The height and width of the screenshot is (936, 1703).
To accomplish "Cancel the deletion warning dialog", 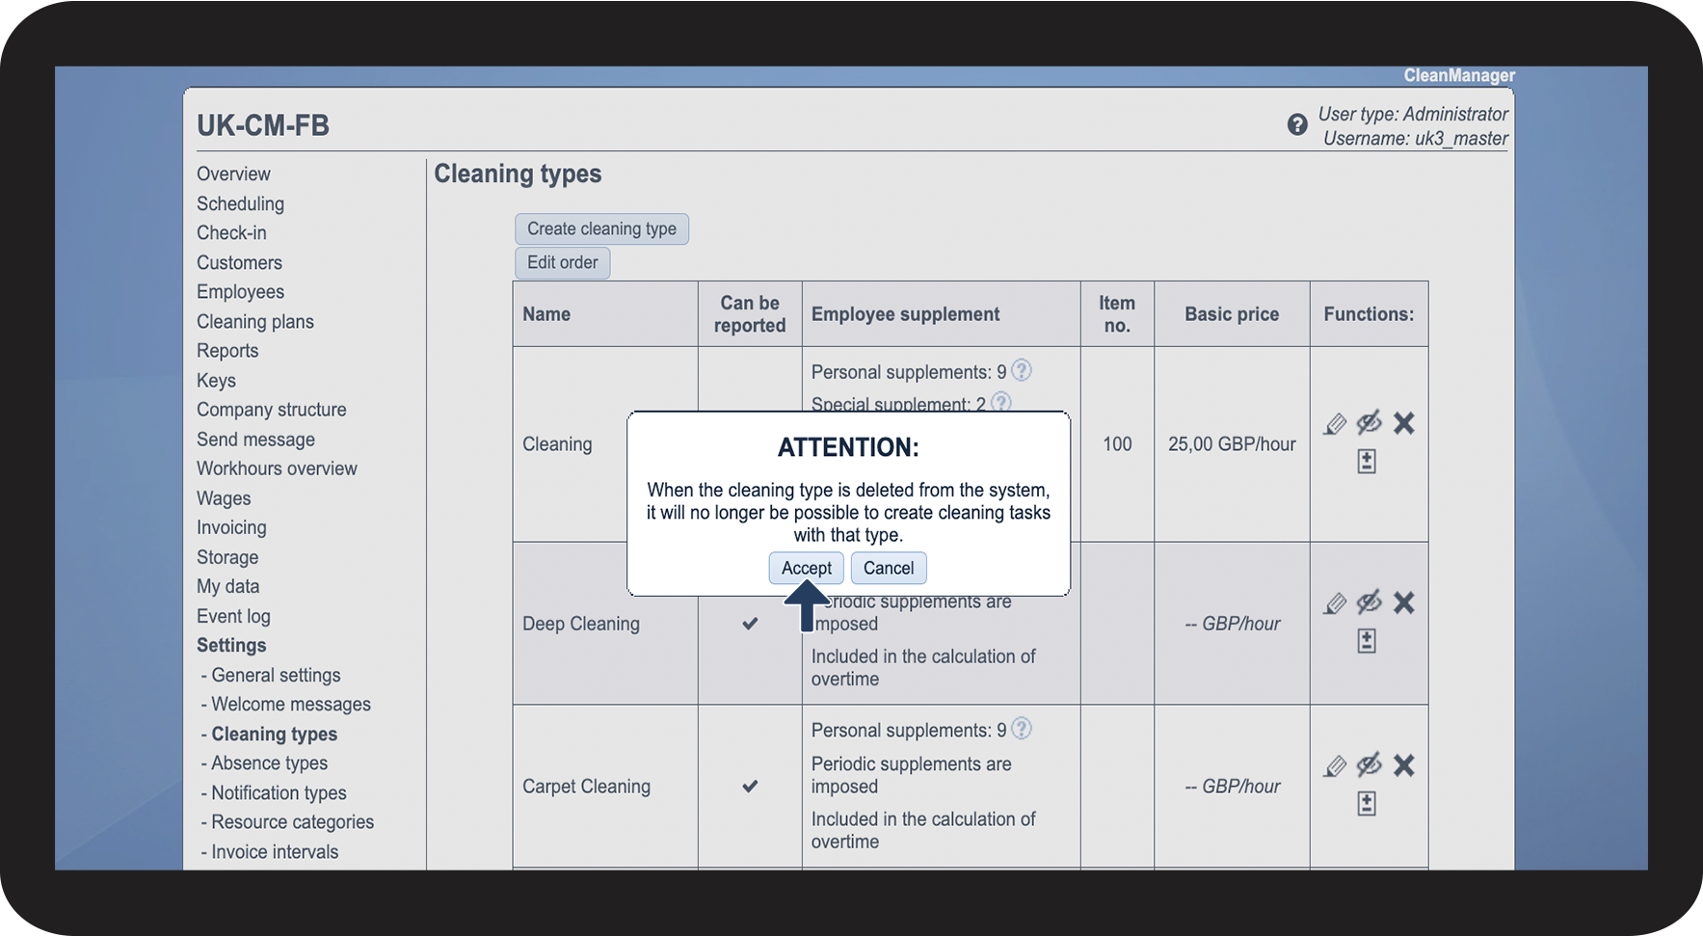I will pyautogui.click(x=888, y=568).
